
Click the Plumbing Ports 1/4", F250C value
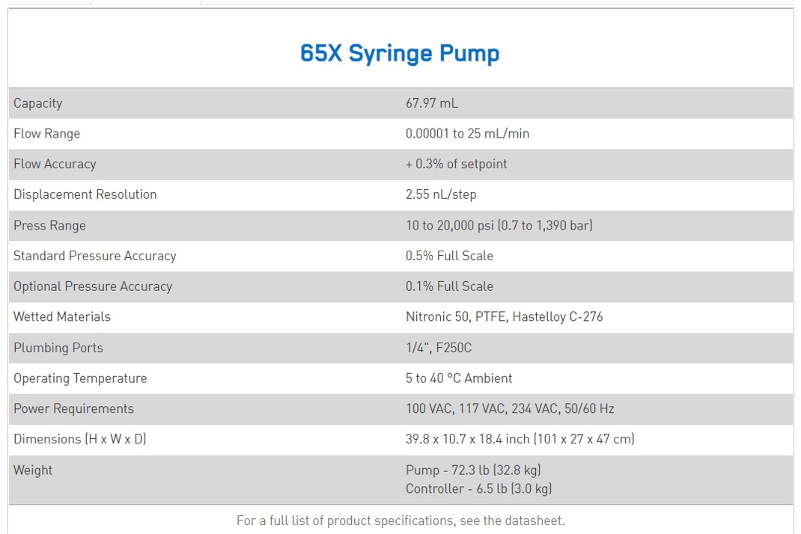click(x=439, y=348)
